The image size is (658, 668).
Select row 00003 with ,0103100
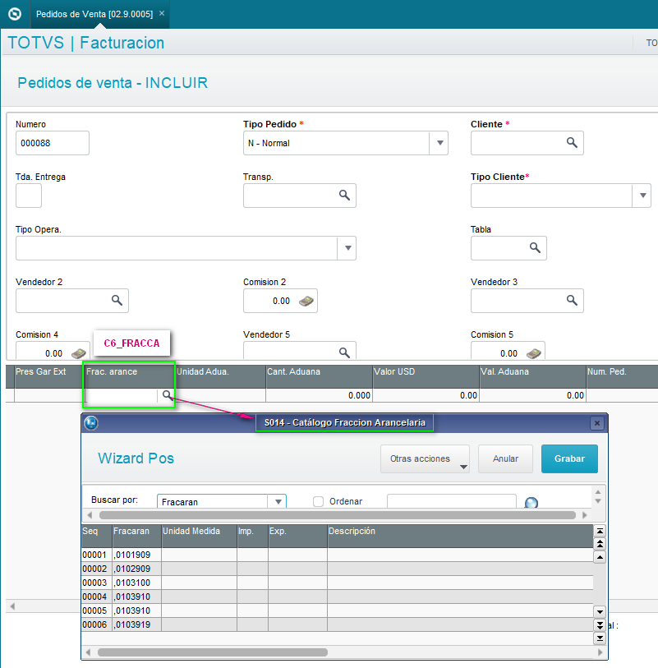[338, 583]
